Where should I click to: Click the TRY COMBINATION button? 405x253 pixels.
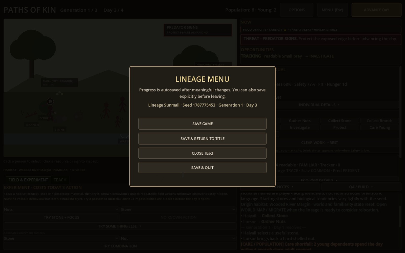point(120,246)
